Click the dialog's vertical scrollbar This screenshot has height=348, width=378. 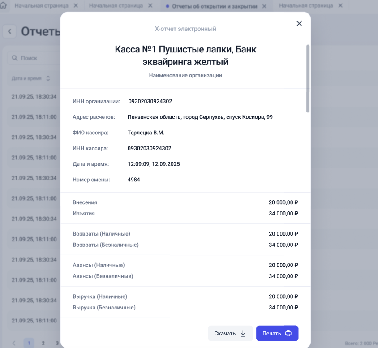(x=308, y=78)
